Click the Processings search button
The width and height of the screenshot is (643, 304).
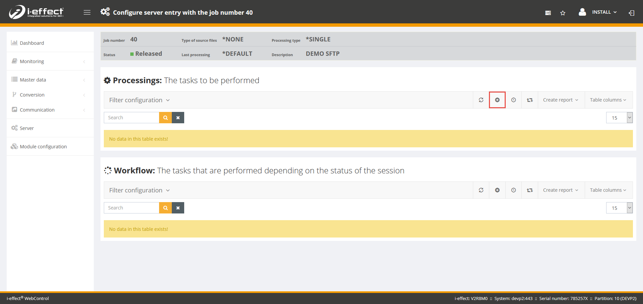click(165, 118)
